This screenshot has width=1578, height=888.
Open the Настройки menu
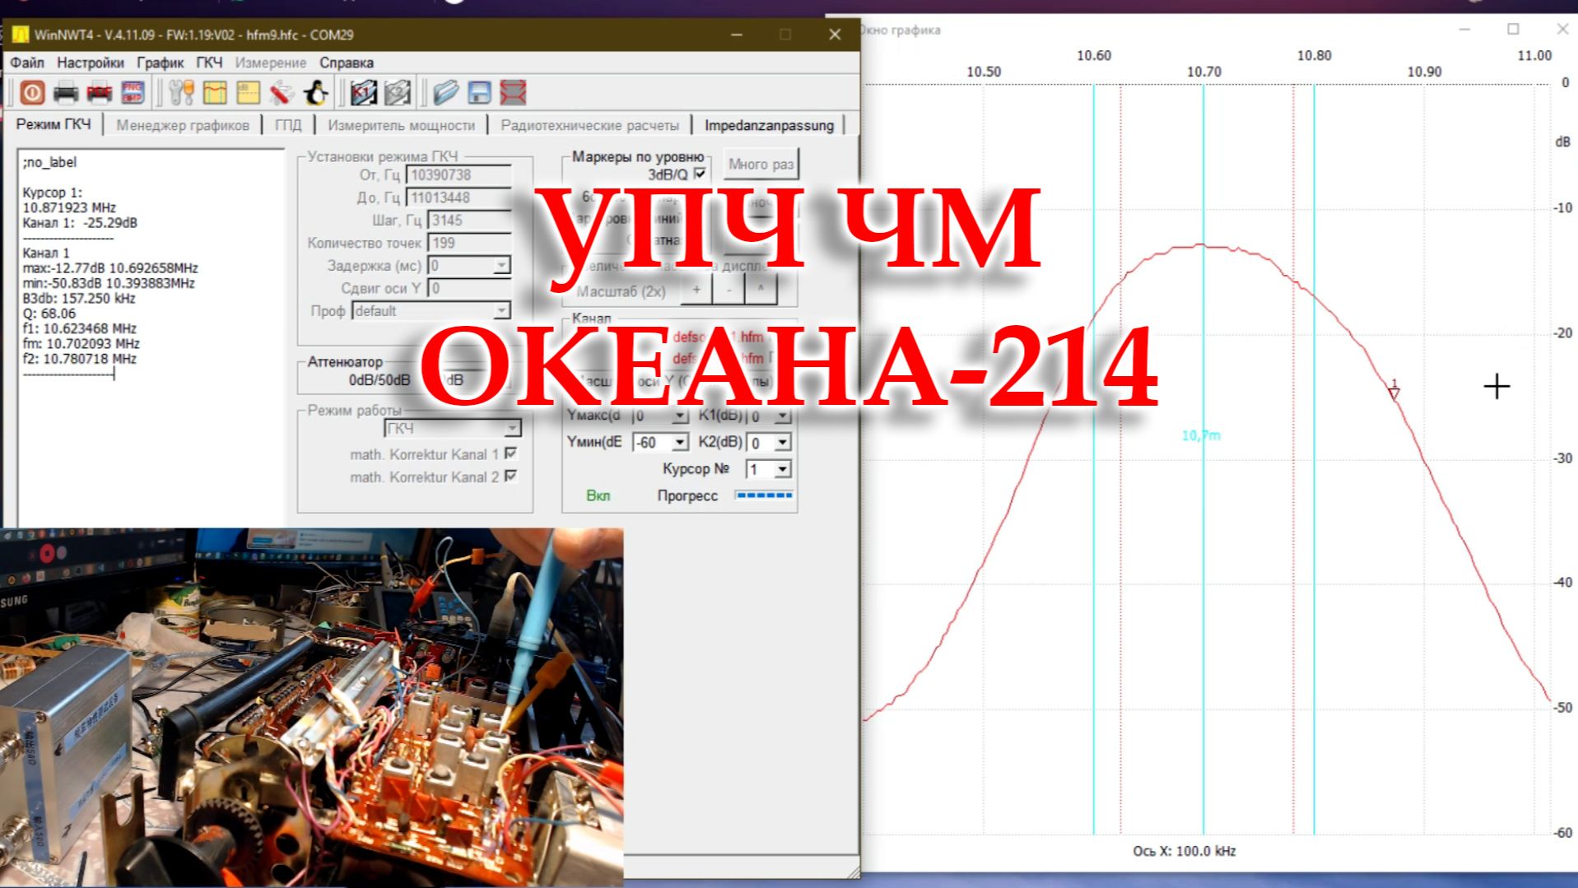click(x=91, y=63)
